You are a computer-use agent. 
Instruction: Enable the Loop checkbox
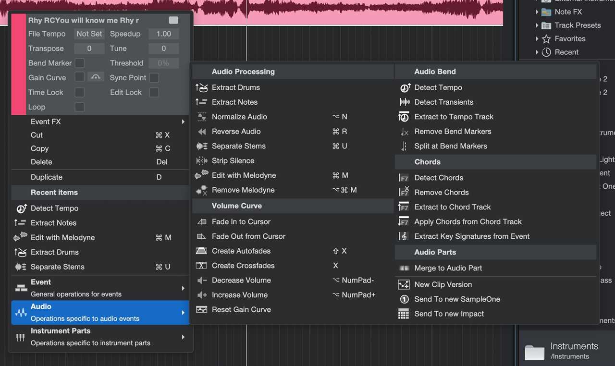(79, 107)
